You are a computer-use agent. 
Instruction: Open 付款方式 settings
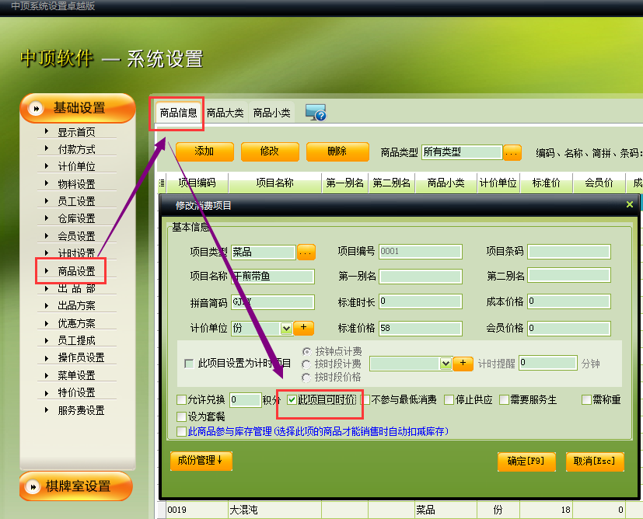pos(76,149)
